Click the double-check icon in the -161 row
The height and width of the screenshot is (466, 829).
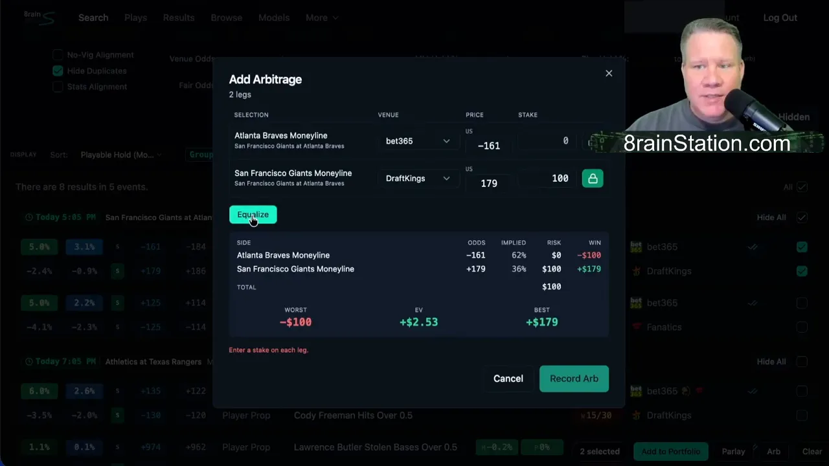coord(753,247)
